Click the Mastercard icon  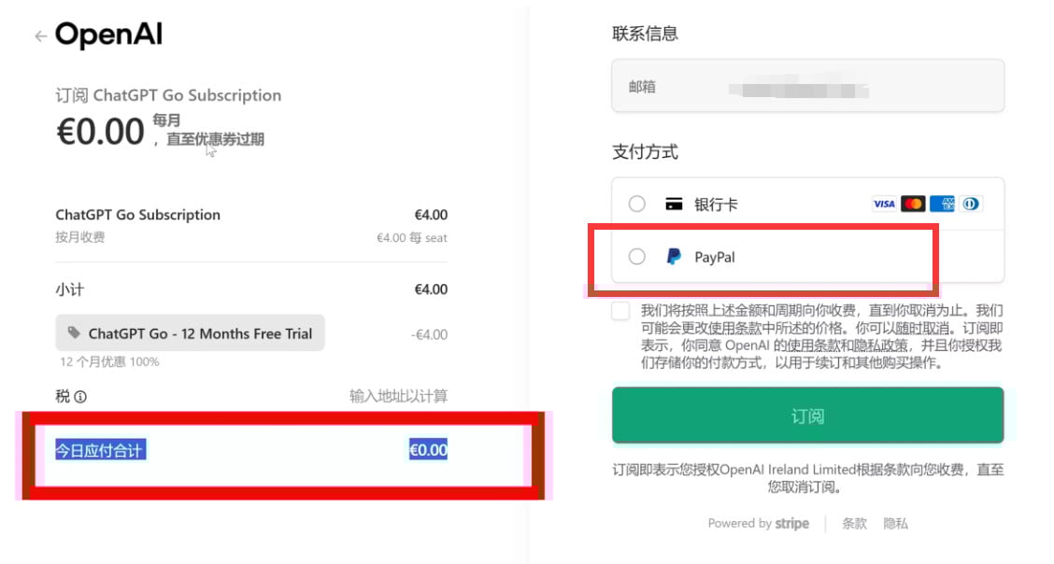pos(913,204)
